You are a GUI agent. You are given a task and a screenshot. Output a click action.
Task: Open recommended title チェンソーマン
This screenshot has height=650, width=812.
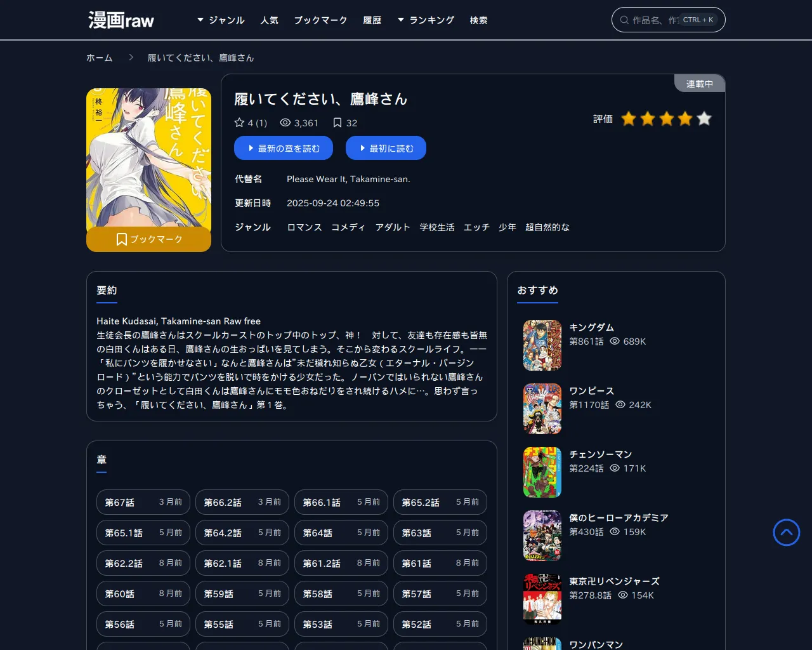coord(601,454)
